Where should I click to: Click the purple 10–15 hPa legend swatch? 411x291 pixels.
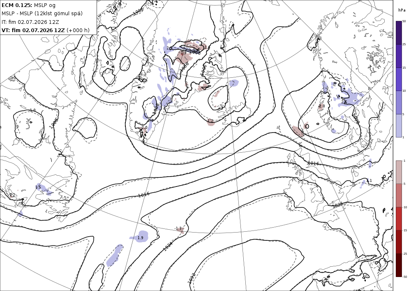point(398,79)
